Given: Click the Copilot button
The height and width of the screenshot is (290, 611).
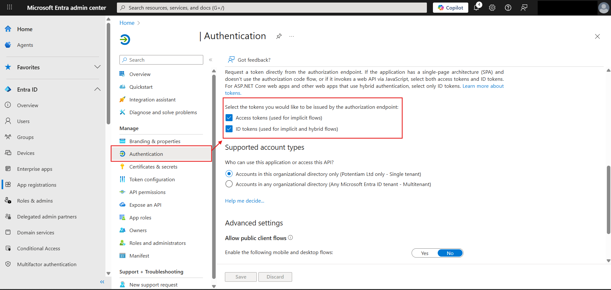Looking at the screenshot, I should [450, 8].
